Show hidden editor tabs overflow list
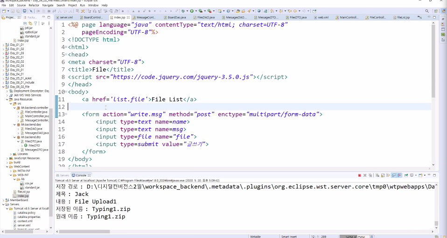Viewport: 447px width, 238px height. 419,17
